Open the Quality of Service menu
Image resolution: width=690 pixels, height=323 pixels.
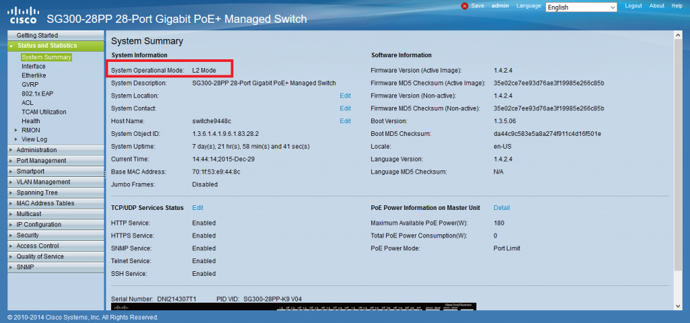click(x=56, y=256)
